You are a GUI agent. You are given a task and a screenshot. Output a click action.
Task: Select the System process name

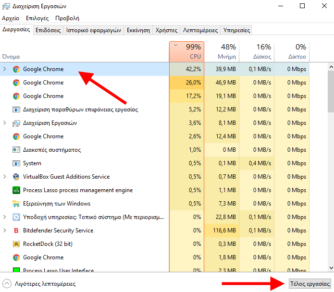coord(32,163)
